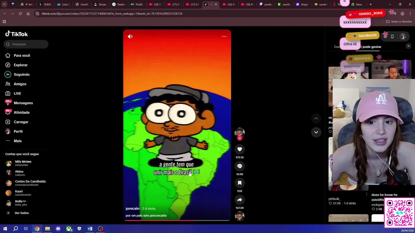The image size is (415, 233).
Task: Open the Task View taskbar button
Action: click(26, 229)
